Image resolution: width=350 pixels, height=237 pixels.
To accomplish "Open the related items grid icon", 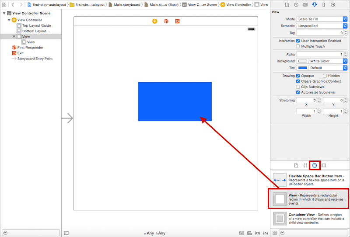I will 4,4.
